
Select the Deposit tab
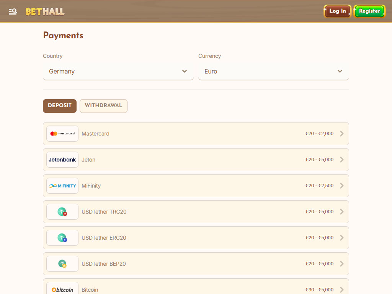60,106
